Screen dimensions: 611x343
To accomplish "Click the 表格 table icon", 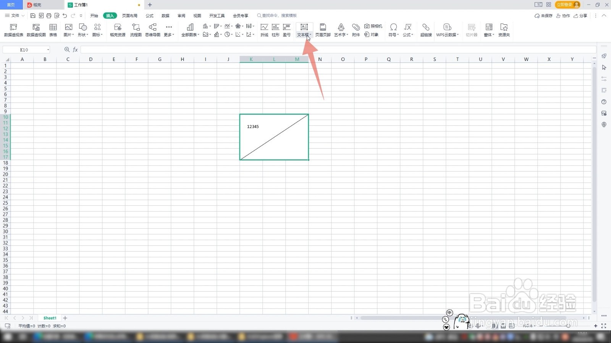I will tap(53, 30).
